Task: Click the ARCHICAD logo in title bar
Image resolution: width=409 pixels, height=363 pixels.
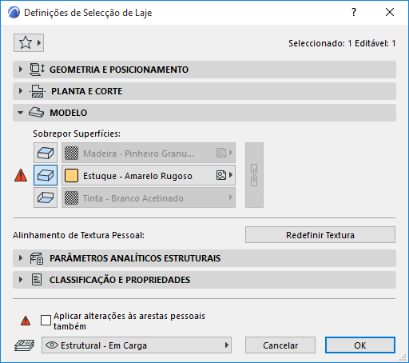Action: tap(14, 13)
